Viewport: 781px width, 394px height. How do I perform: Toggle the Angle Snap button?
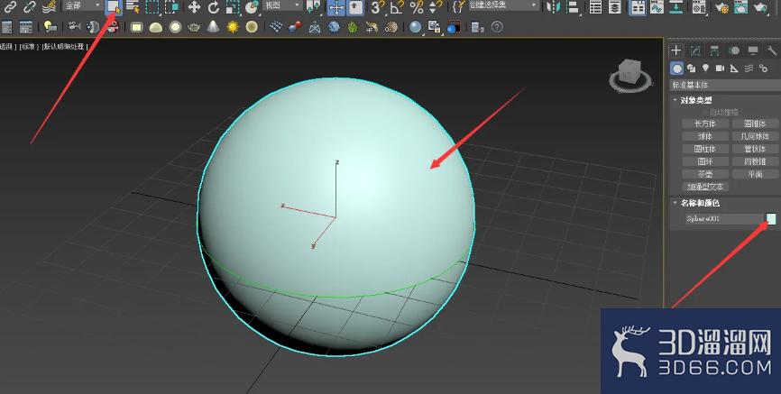point(397,7)
